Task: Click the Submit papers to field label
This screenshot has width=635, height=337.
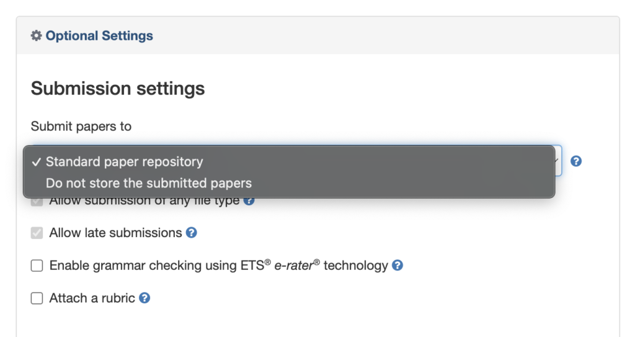Action: pyautogui.click(x=81, y=126)
